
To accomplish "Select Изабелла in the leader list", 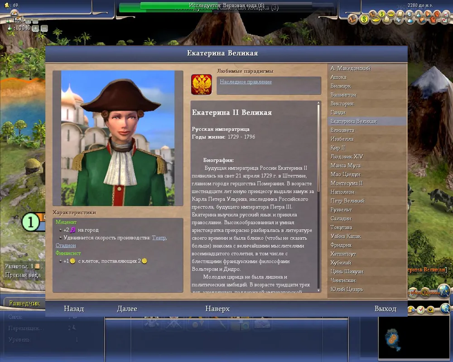I will click(x=367, y=139).
